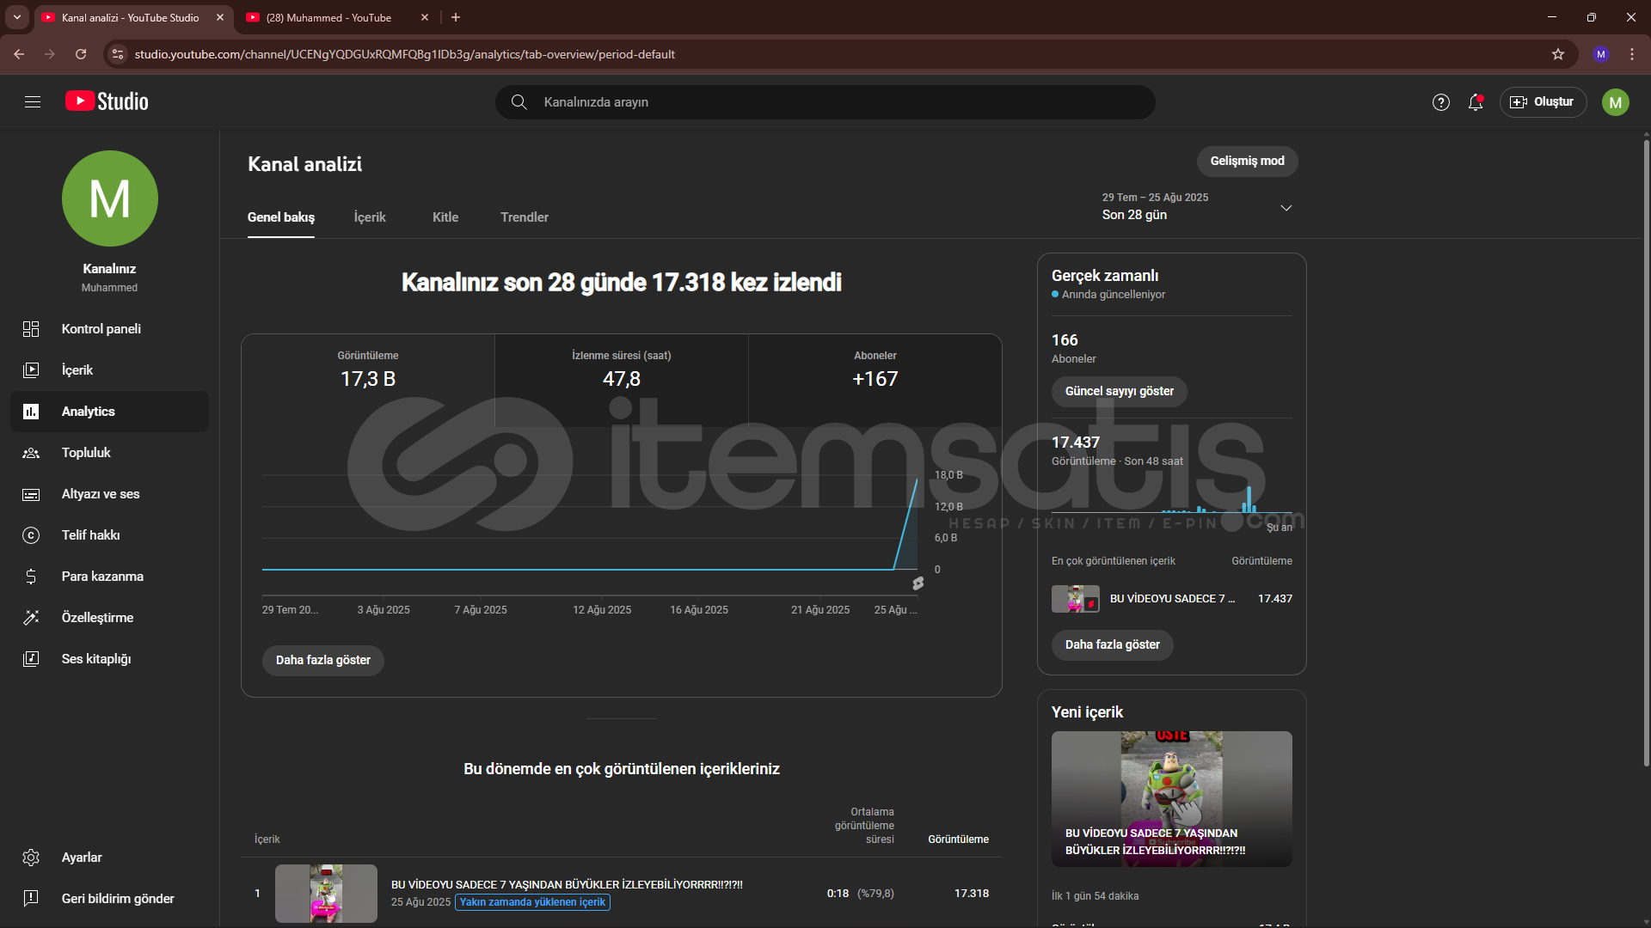The width and height of the screenshot is (1651, 928).
Task: Click the Altyazı ve ses subtitles icon
Action: pyautogui.click(x=31, y=494)
